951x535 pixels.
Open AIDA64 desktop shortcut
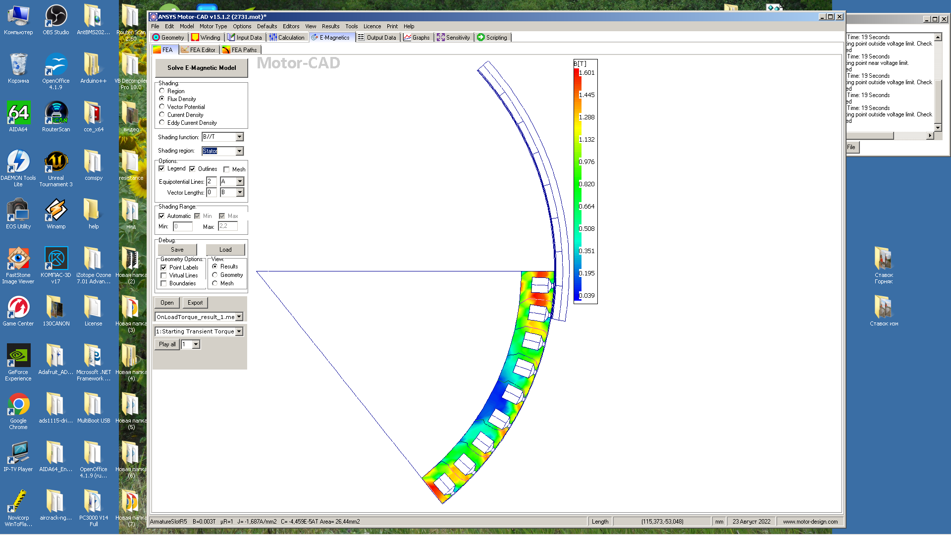[x=18, y=117]
